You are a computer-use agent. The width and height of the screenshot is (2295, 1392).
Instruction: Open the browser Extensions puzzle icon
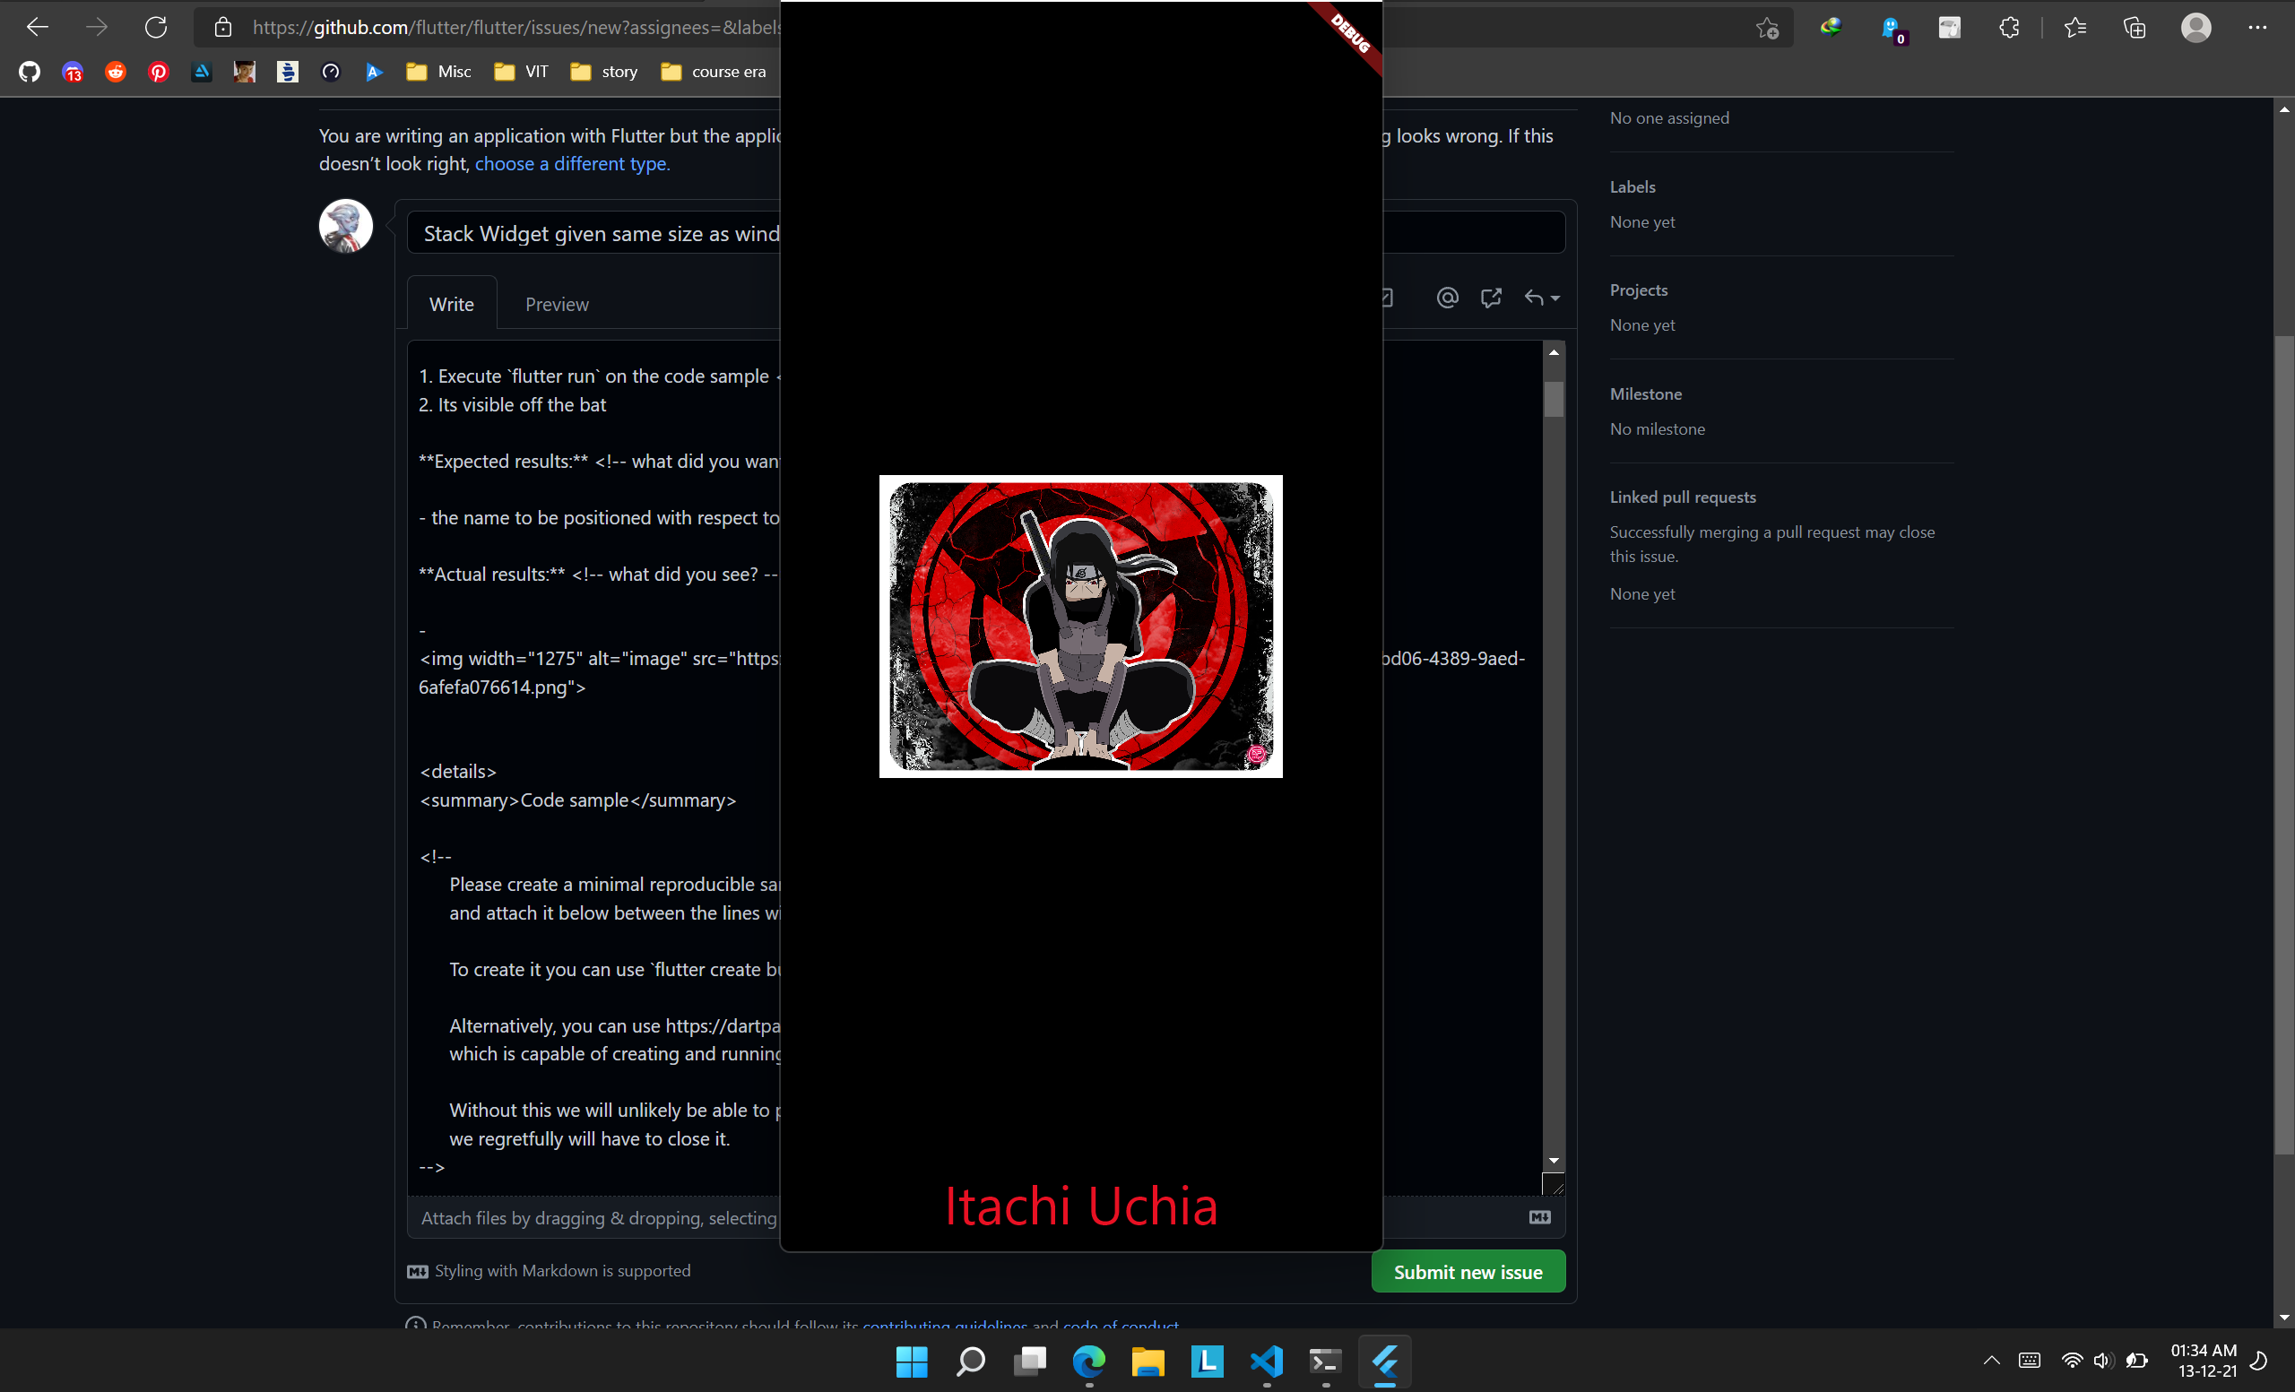click(x=2009, y=28)
